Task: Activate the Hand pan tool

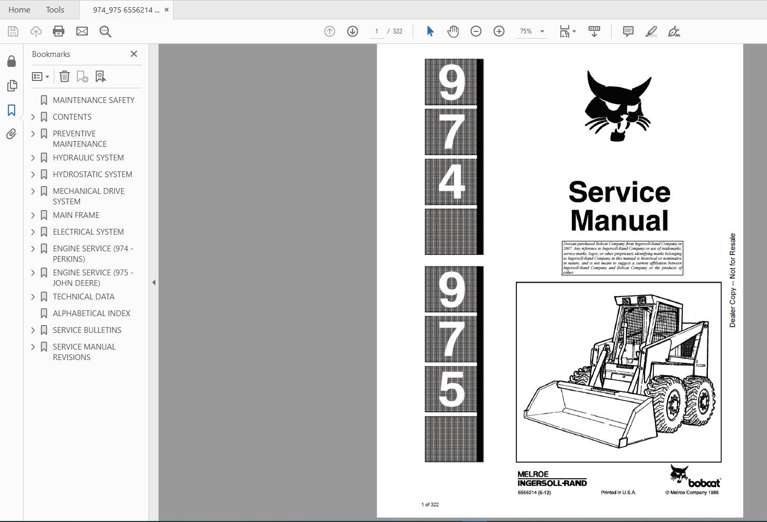Action: (453, 31)
